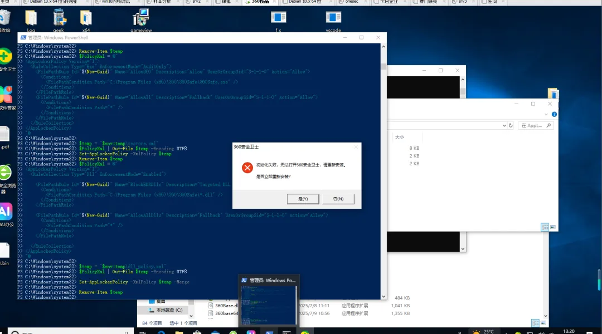Viewport: 602px width, 334px height.
Task: Click the PowerShell scrollbar thumb
Action: click(x=383, y=66)
